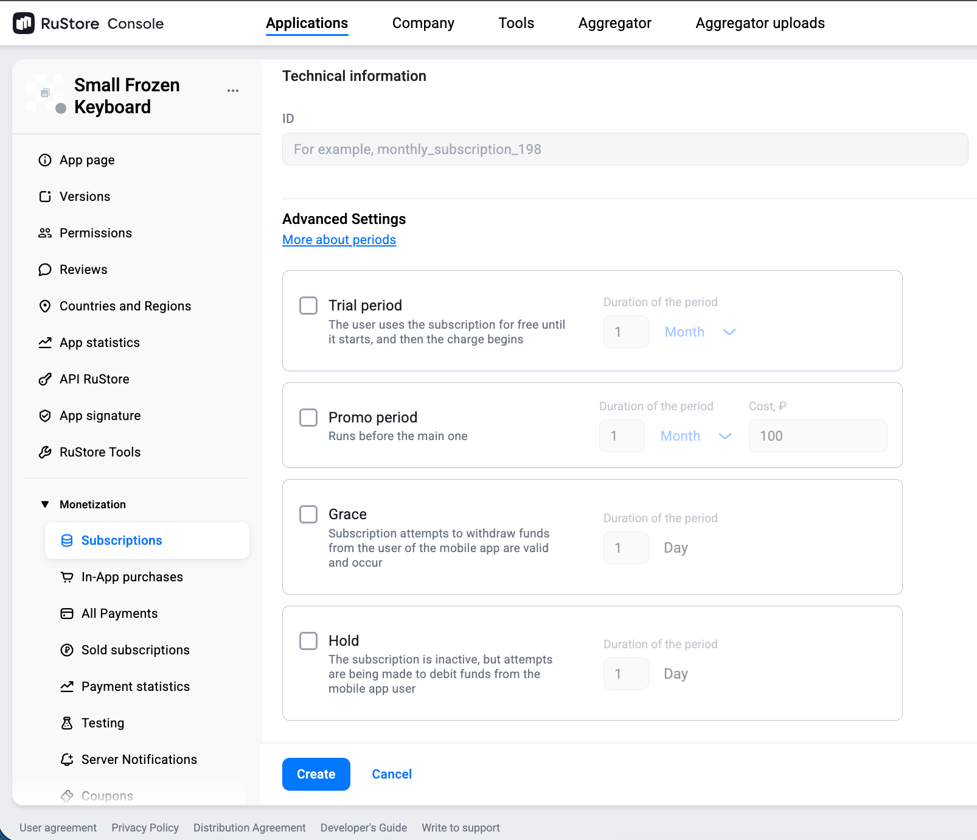Click the Reviews speech bubble icon
Screen dimensions: 977x840
click(45, 270)
